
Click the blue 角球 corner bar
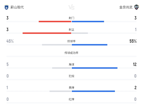[x=95, y=68]
